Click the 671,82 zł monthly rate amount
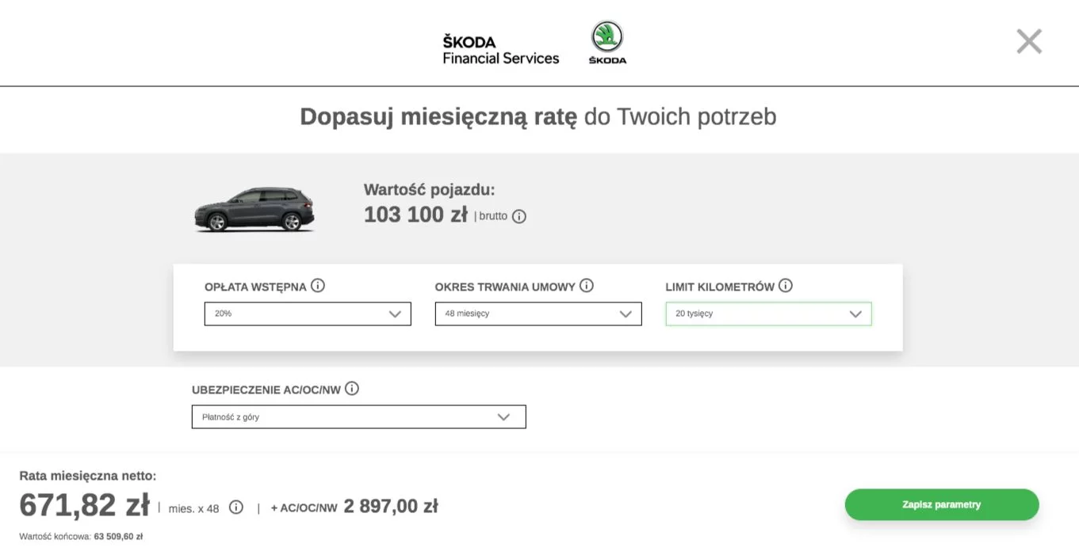Viewport: 1079px width, 555px height. [x=84, y=505]
